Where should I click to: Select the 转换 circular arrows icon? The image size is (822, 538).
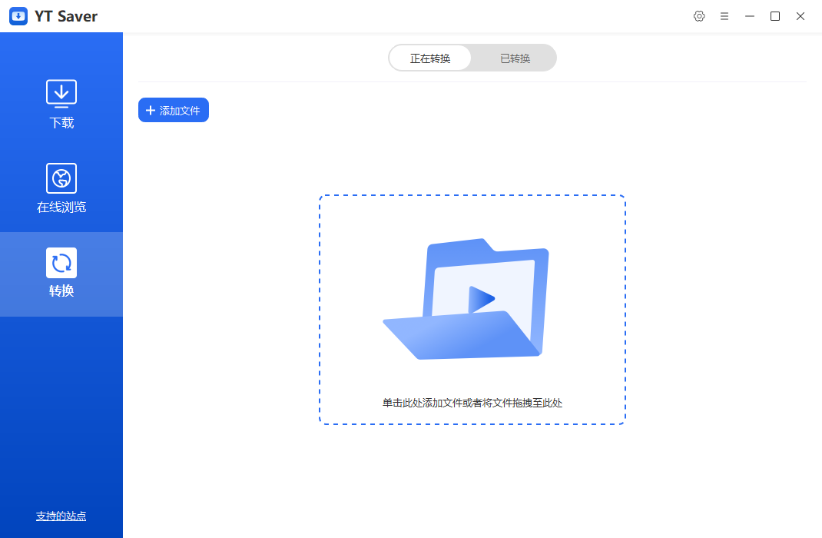61,263
